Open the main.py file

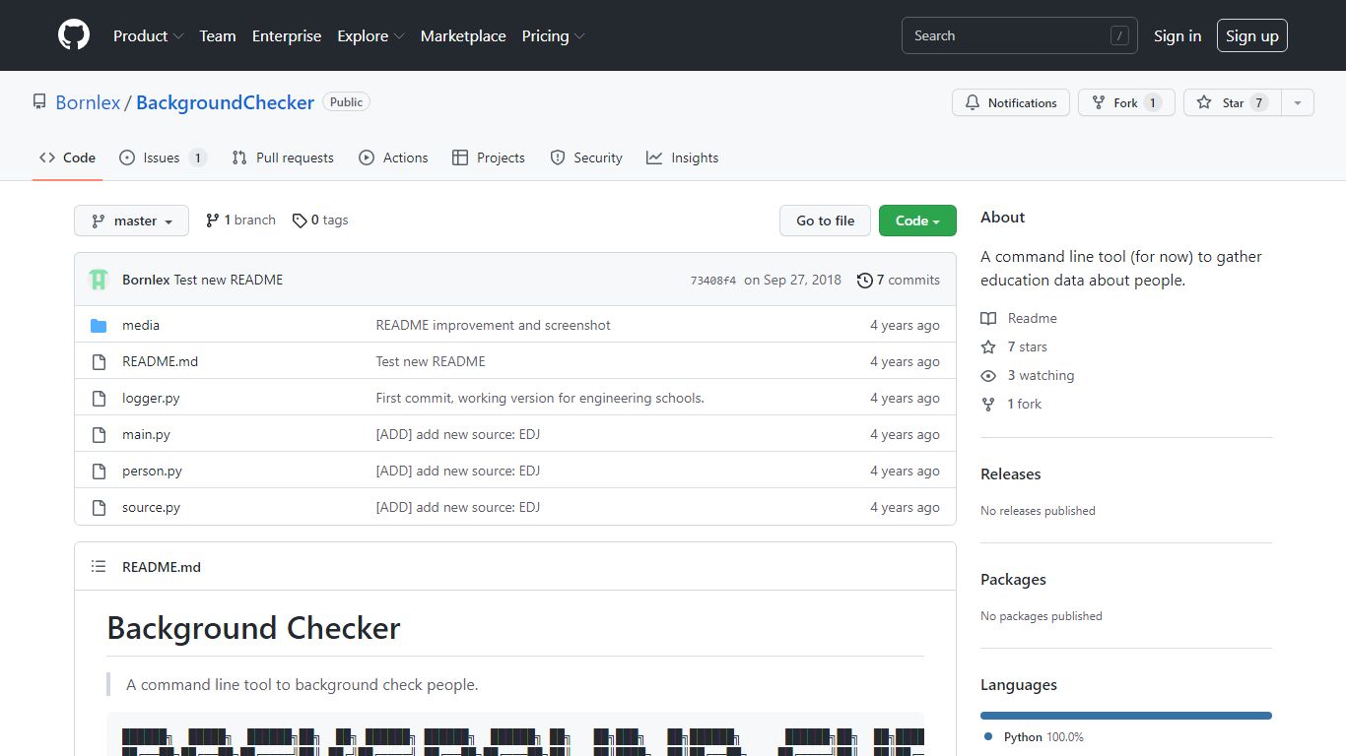coord(146,434)
